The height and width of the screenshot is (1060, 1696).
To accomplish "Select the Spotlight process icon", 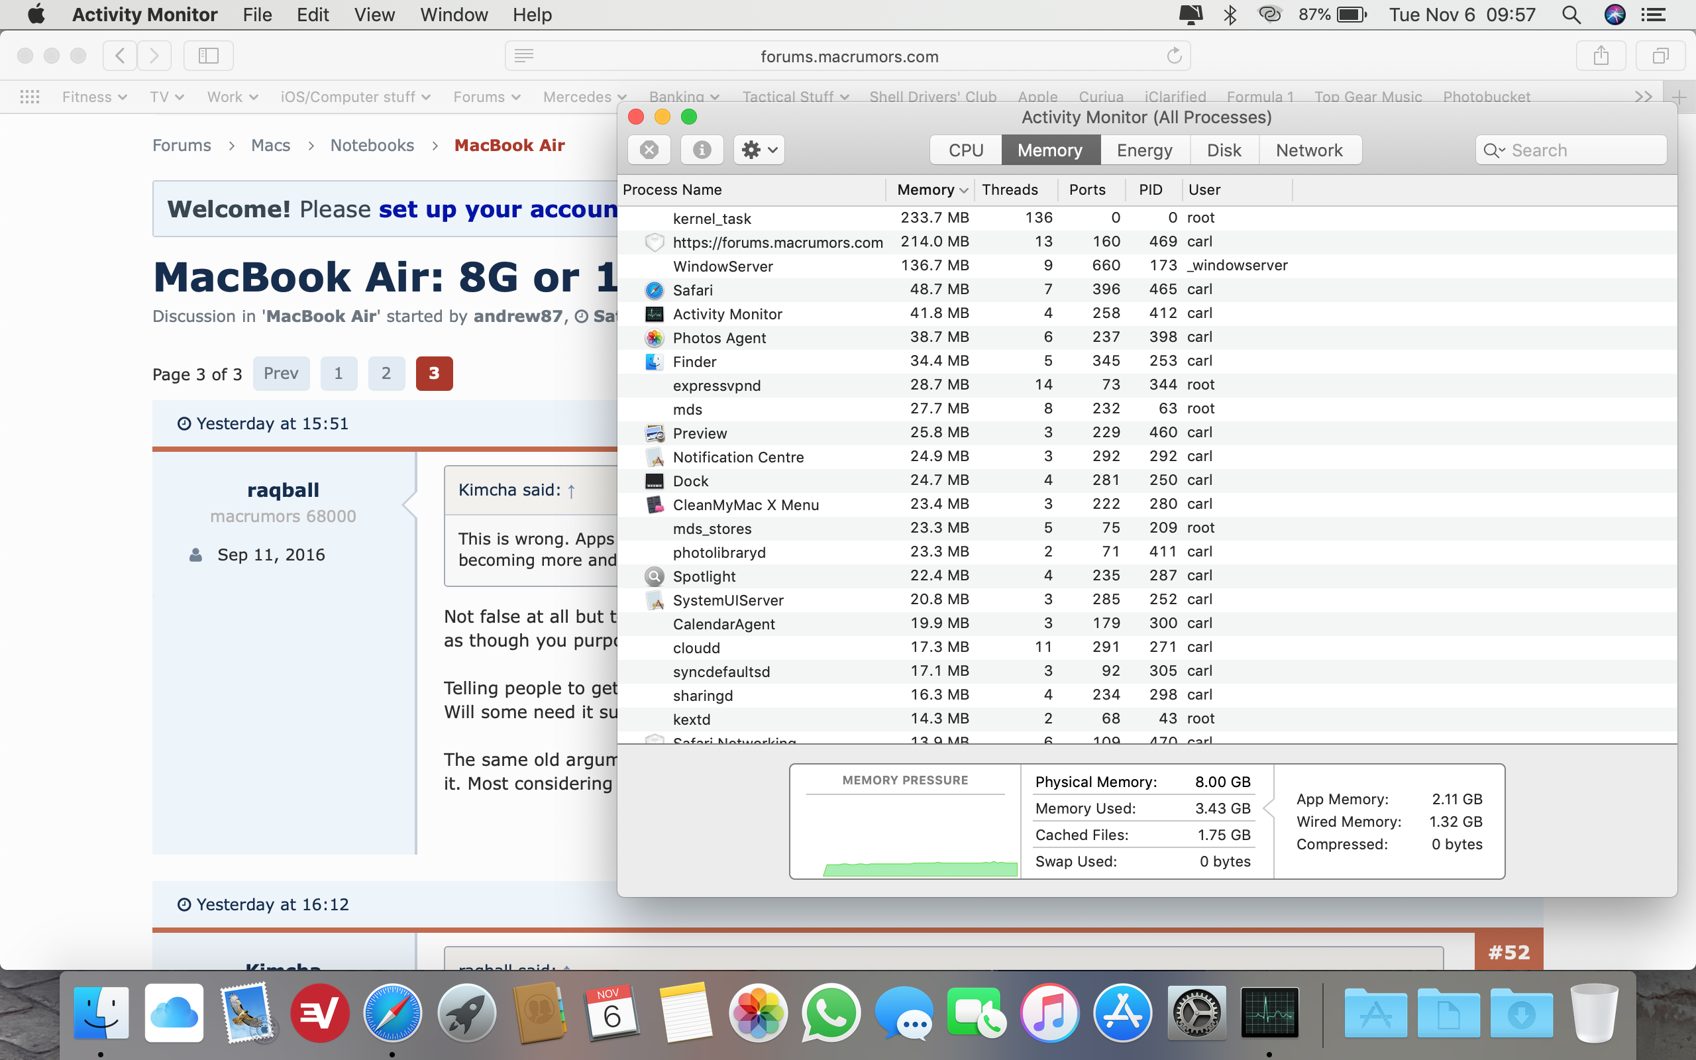I will 654,576.
